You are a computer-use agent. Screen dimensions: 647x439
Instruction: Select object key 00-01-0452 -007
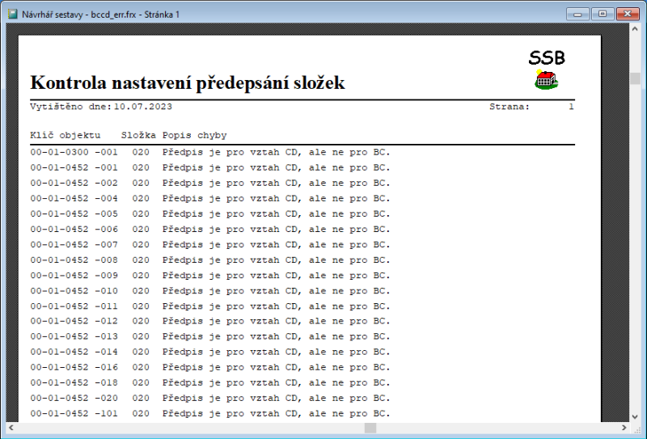coord(74,245)
